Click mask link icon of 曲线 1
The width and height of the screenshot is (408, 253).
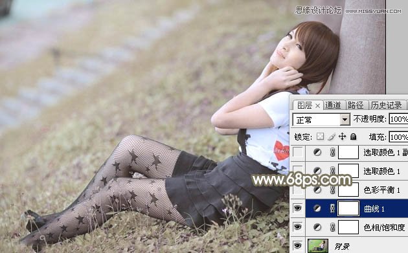332,208
